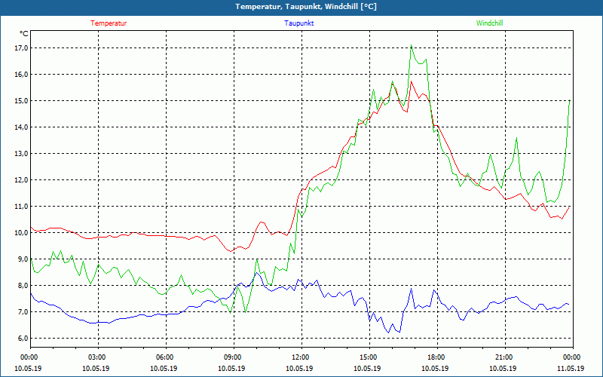603x377 pixels.
Task: Click the 09:00 time label
Action: coord(234,357)
